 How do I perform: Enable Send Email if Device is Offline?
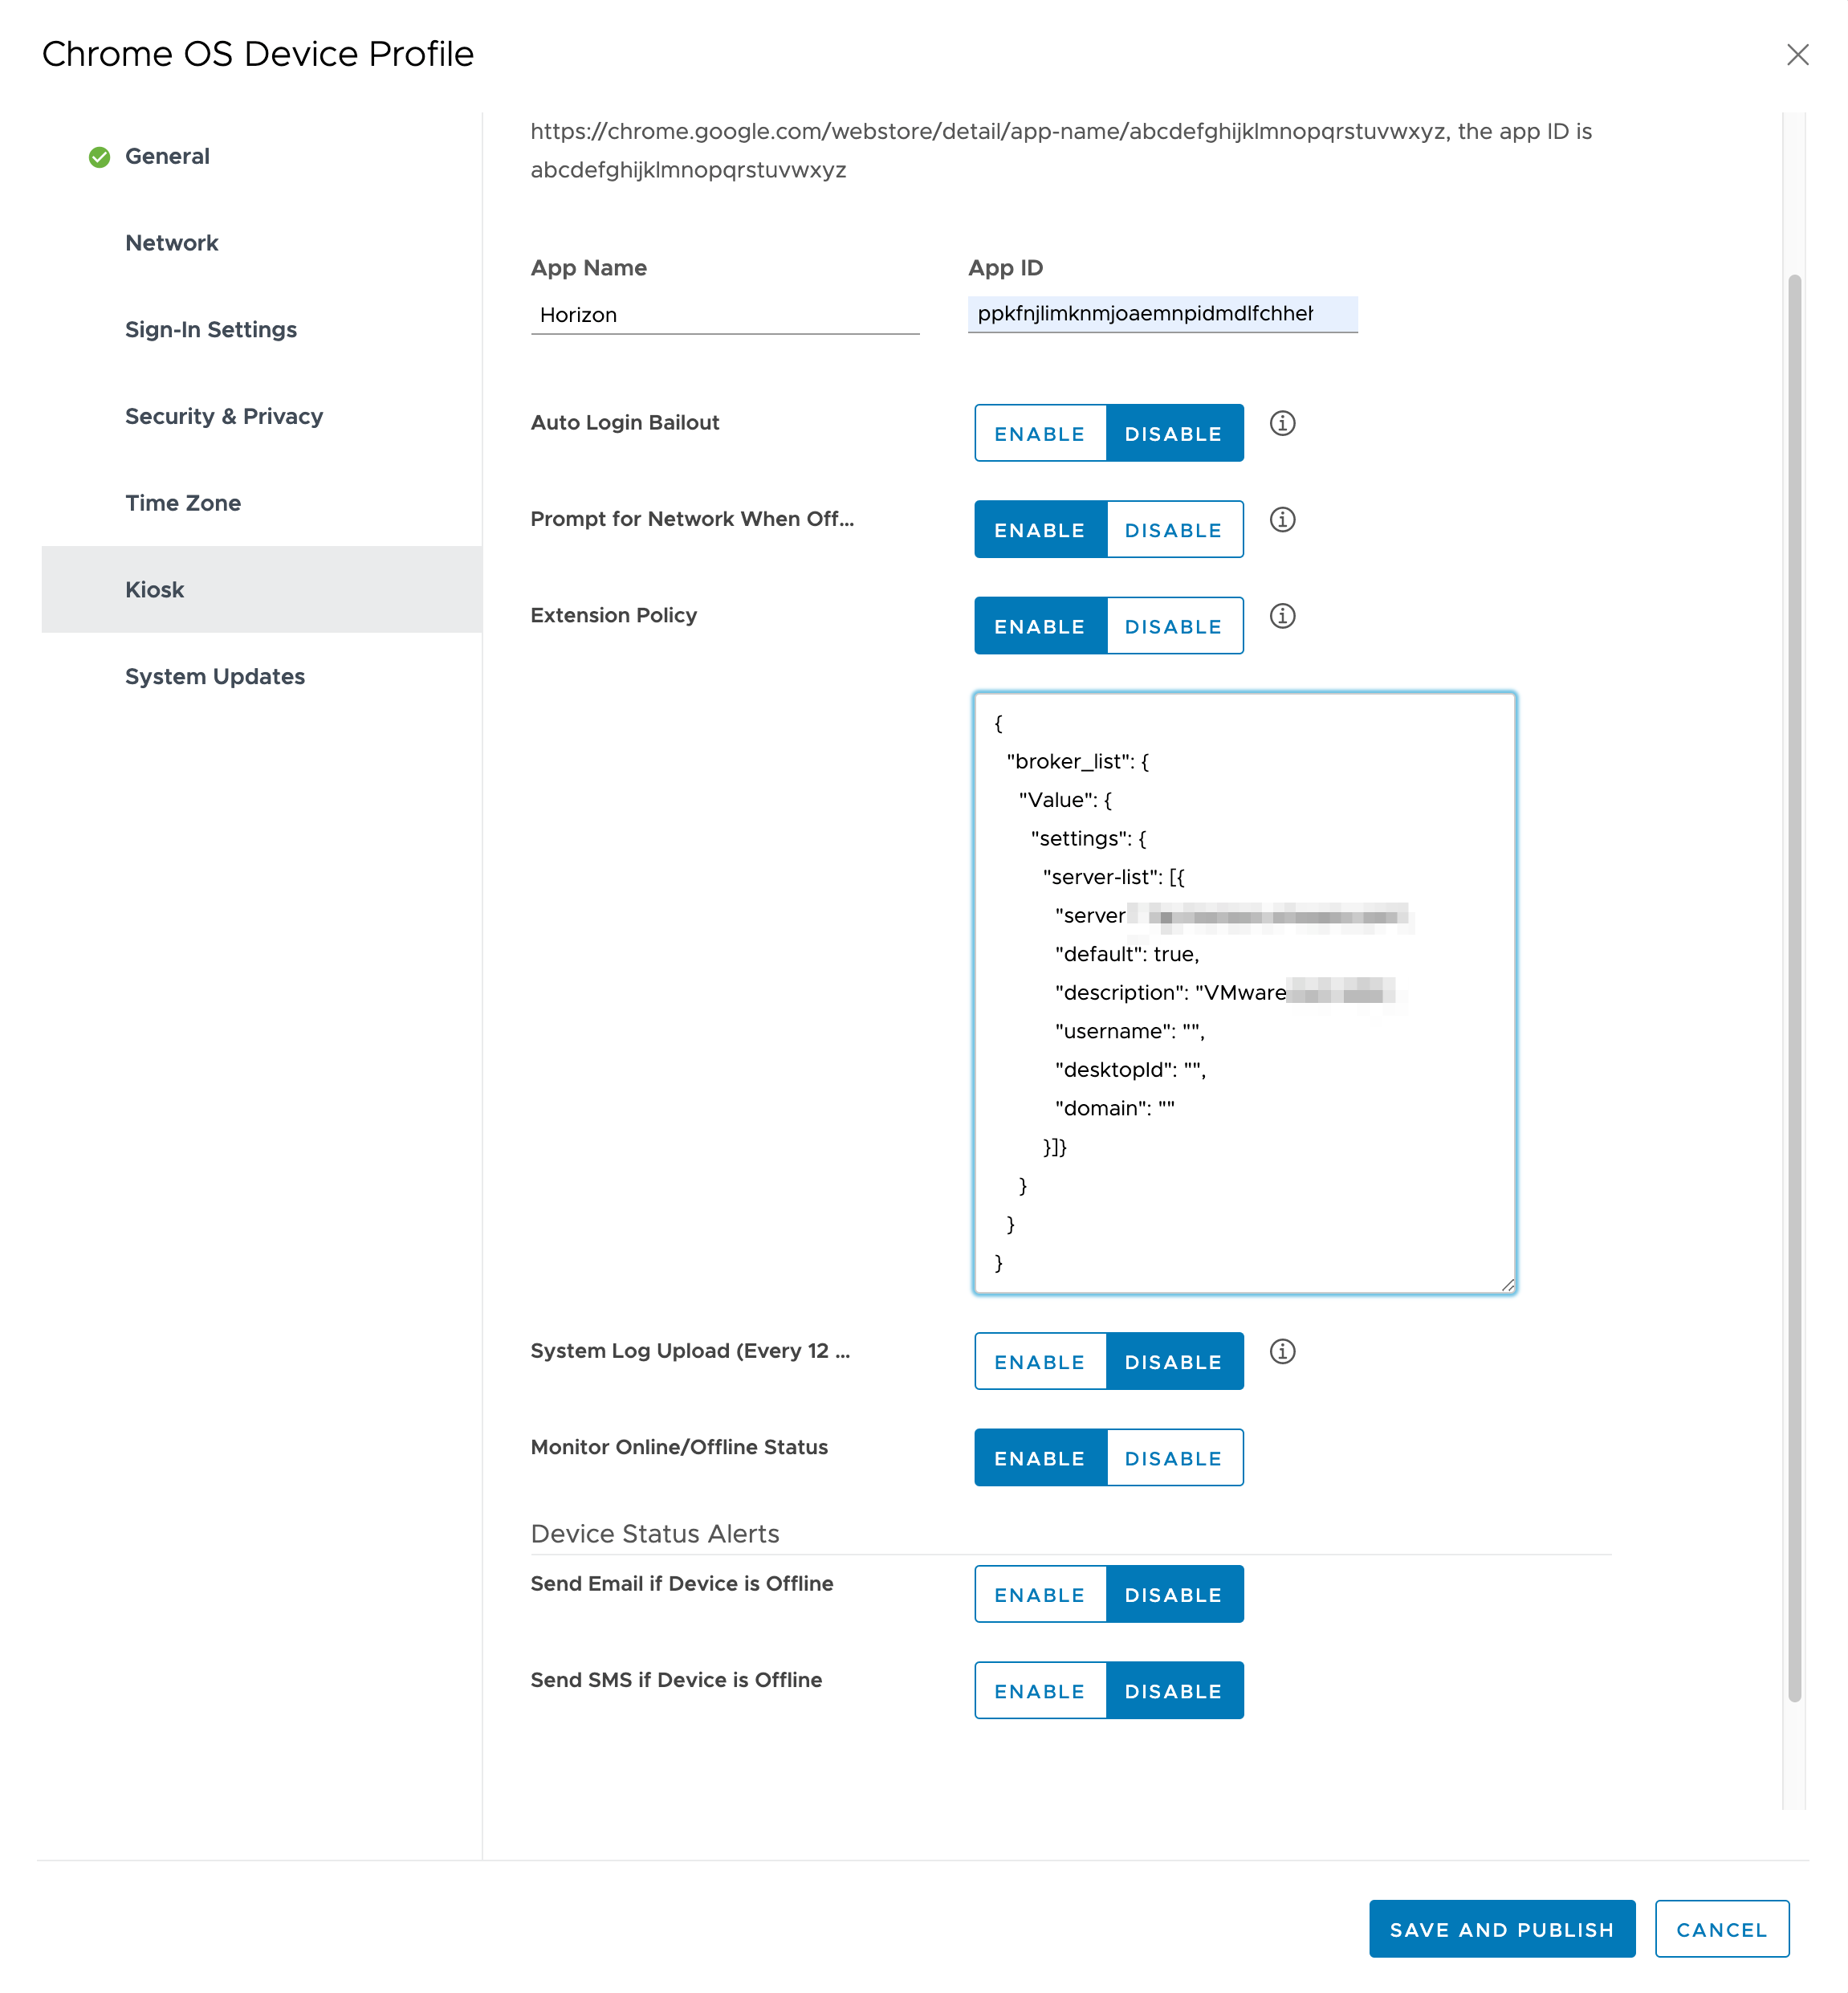click(1040, 1595)
